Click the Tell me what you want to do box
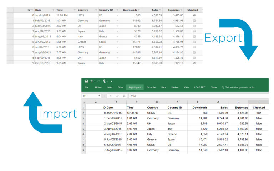 [x=239, y=87]
